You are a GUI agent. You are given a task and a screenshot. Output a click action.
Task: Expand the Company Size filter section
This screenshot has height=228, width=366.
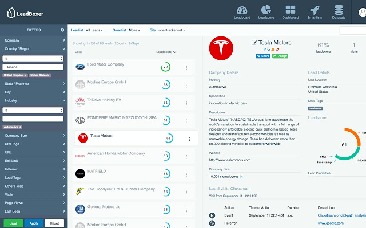pyautogui.click(x=34, y=136)
